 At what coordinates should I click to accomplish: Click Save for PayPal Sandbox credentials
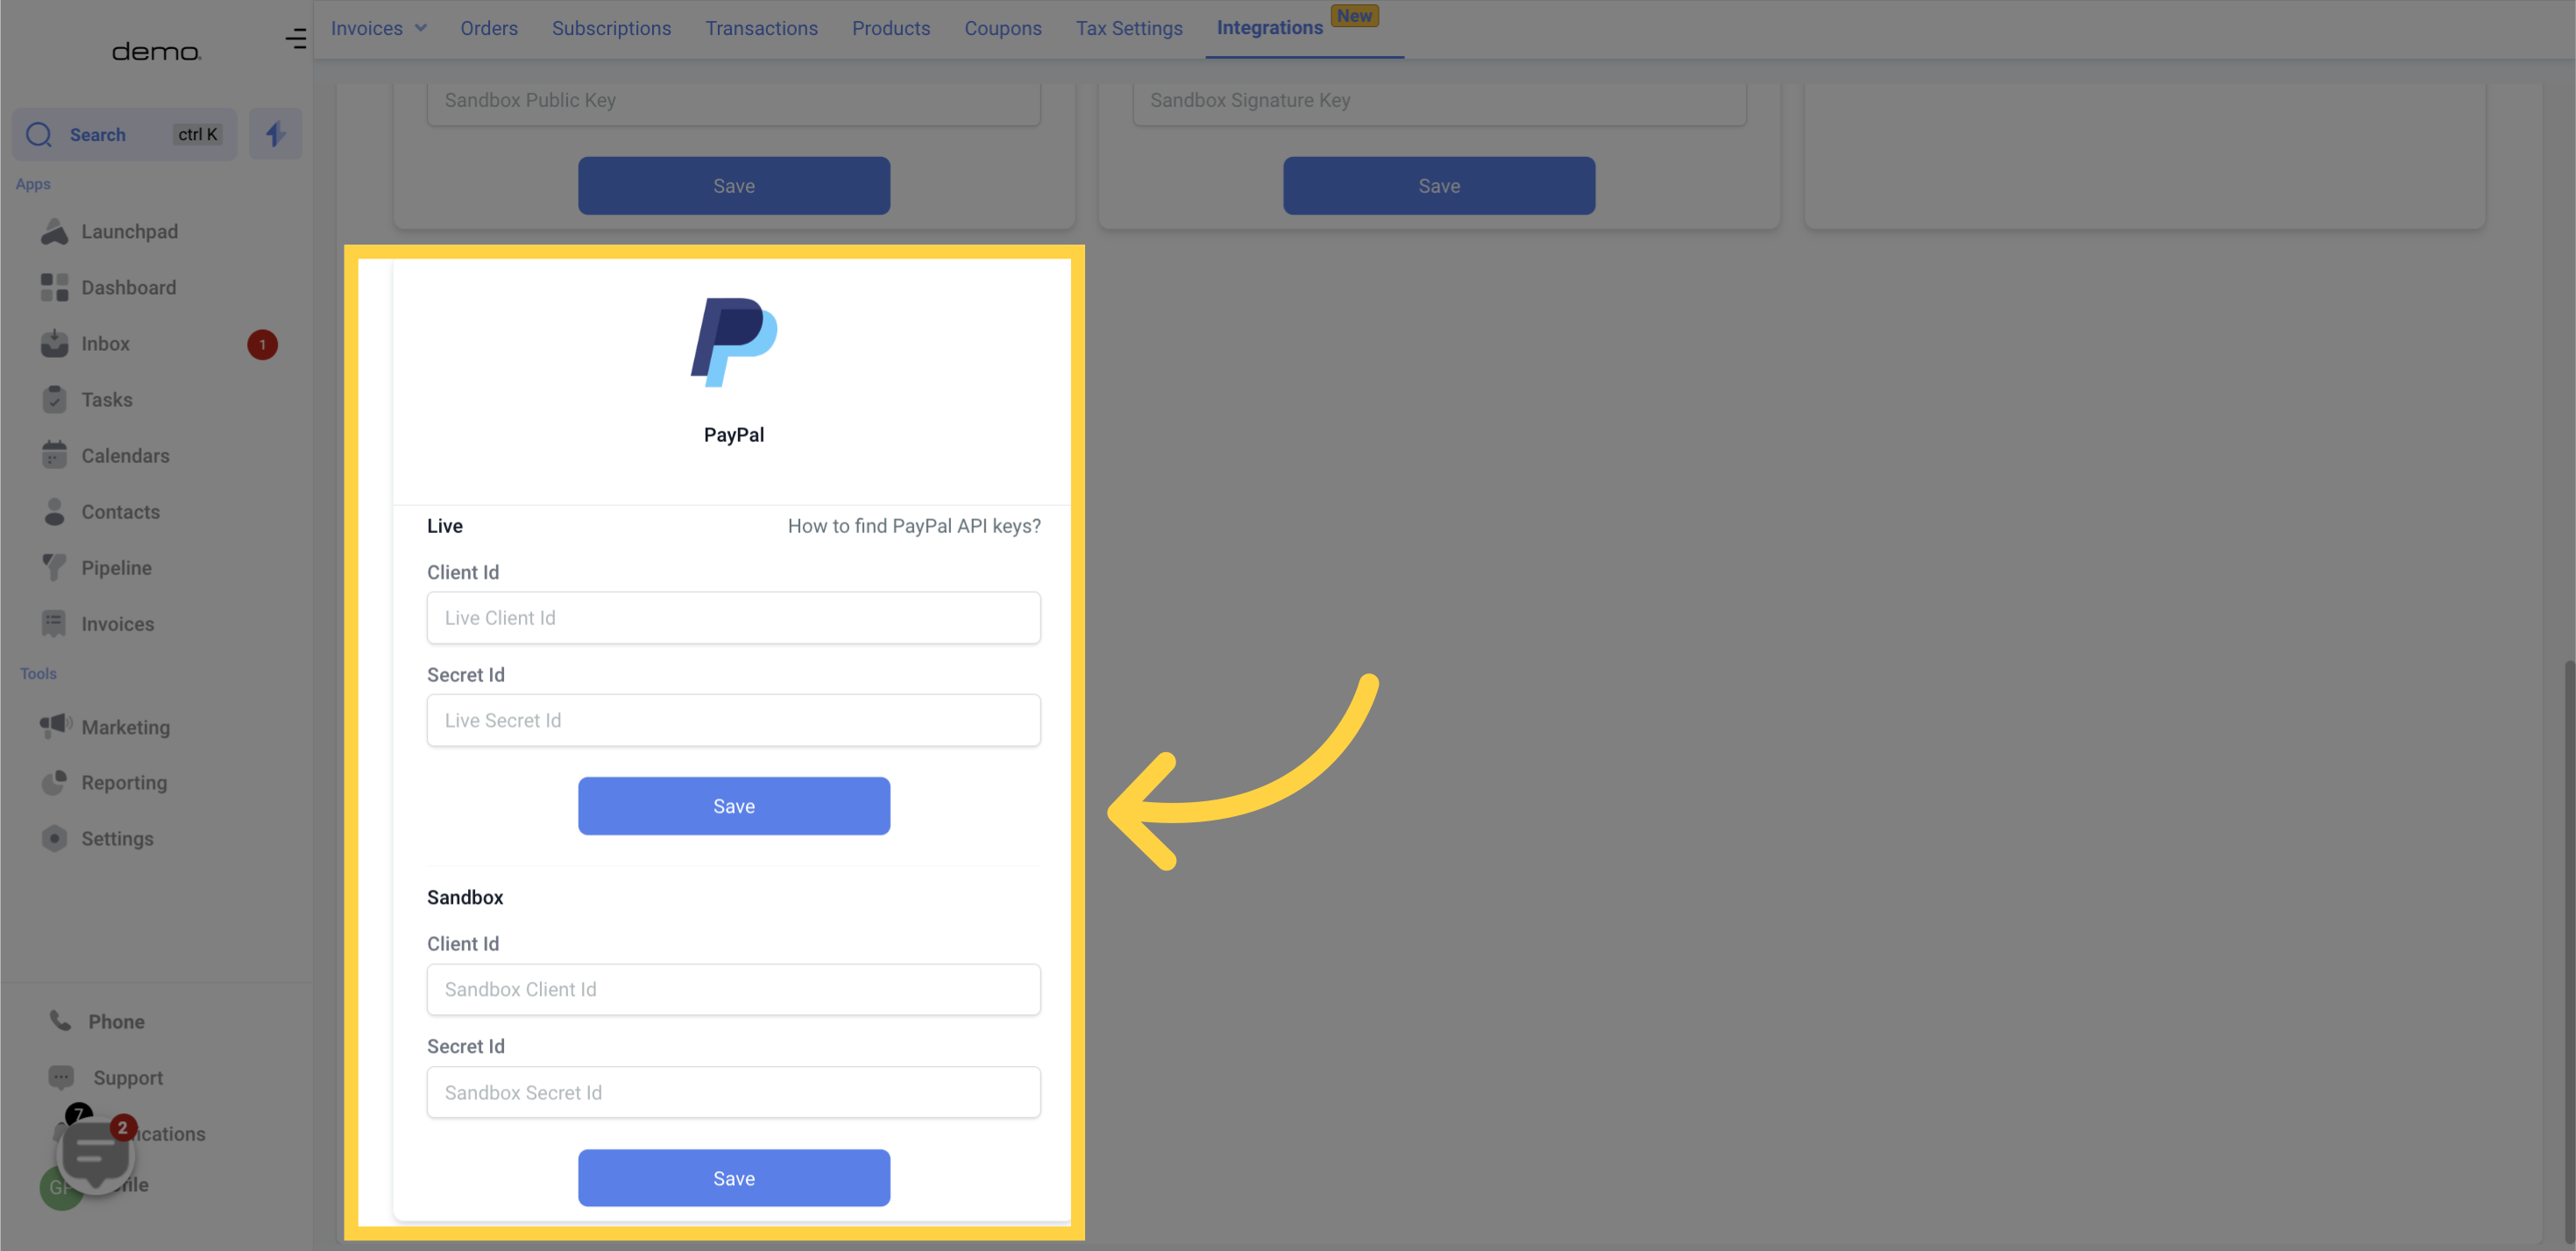click(x=733, y=1177)
